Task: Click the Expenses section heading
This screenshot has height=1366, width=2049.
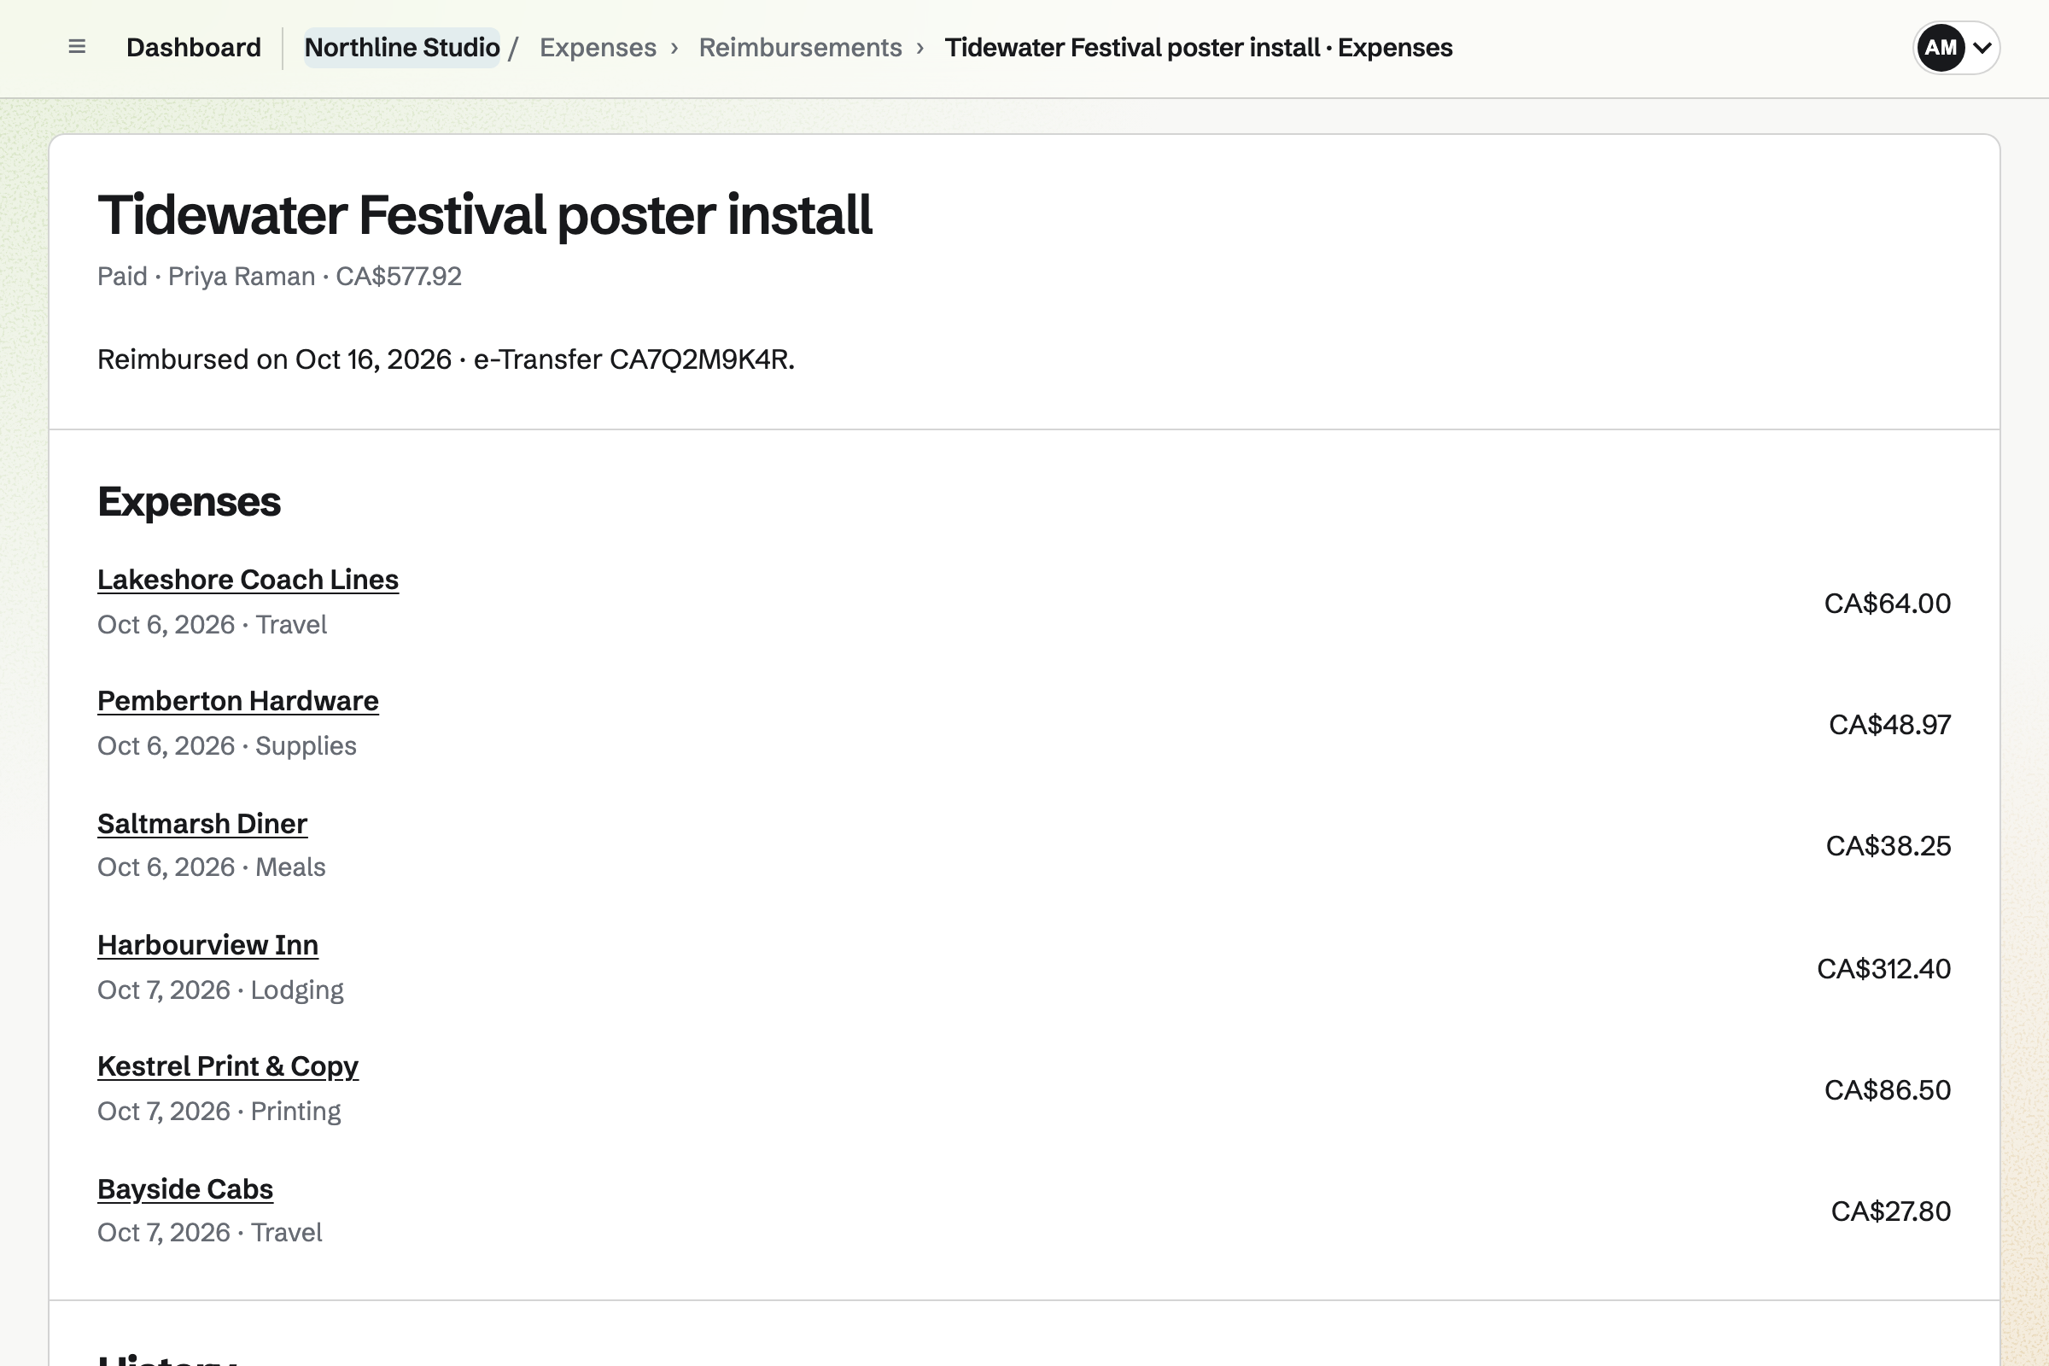Action: point(189,502)
